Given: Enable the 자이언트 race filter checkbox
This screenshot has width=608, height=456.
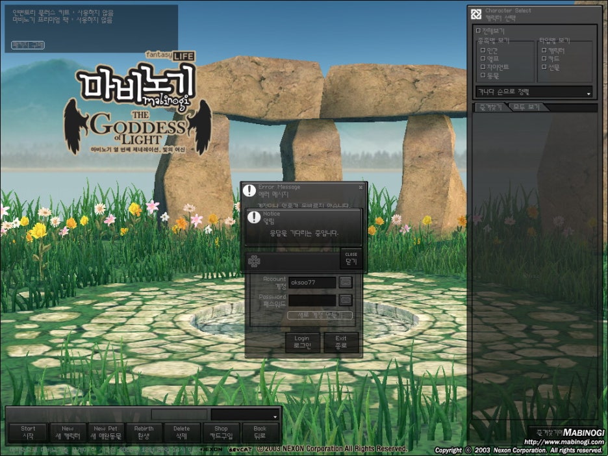Looking at the screenshot, I should pyautogui.click(x=483, y=67).
